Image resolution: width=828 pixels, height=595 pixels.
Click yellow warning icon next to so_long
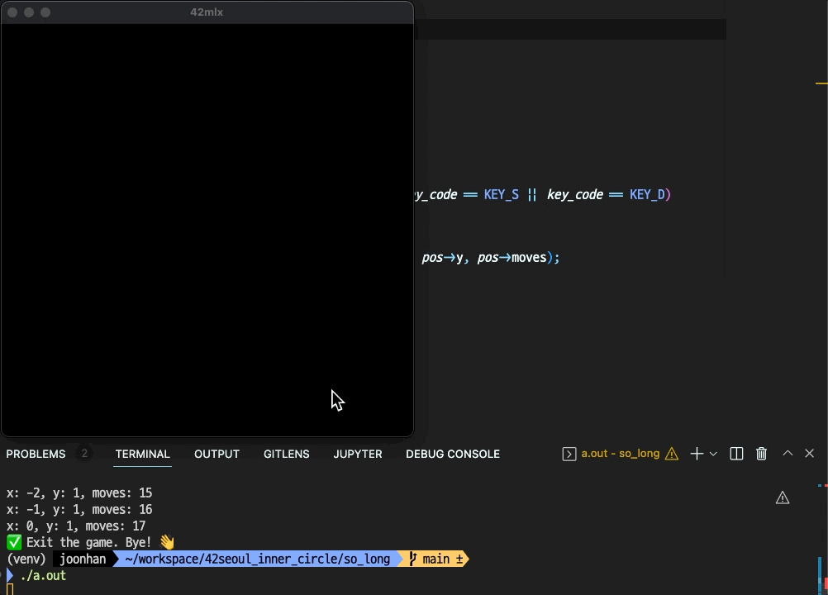click(672, 454)
